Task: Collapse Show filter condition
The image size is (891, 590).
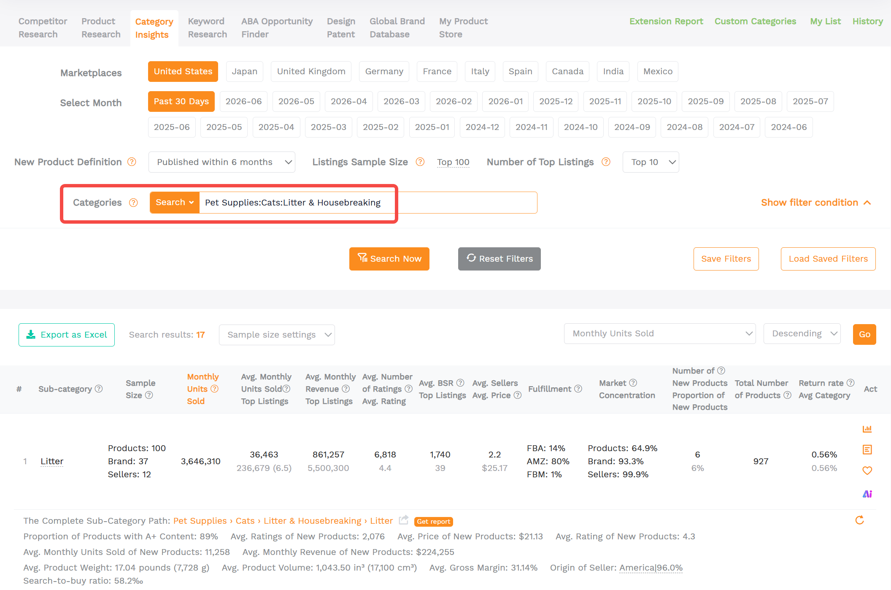Action: coord(816,203)
